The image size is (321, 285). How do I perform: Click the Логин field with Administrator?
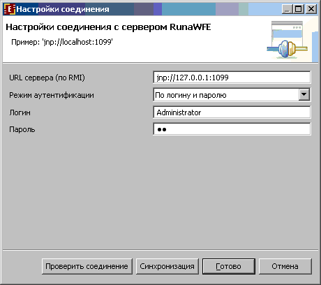232,112
